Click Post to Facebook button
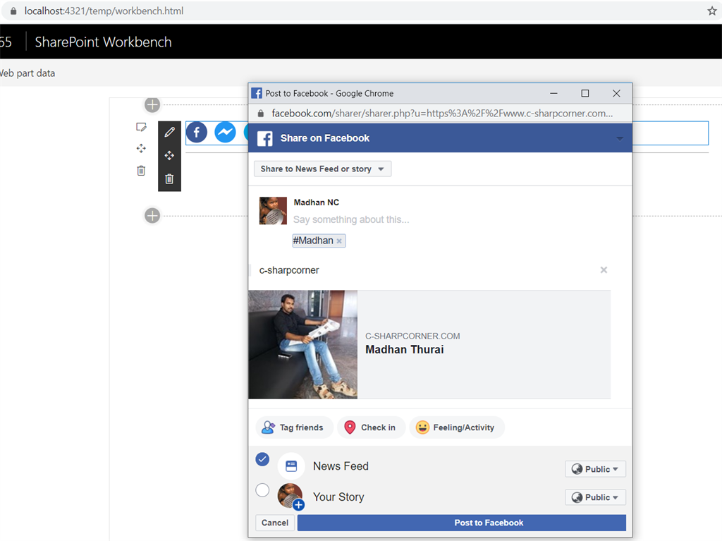Image resolution: width=722 pixels, height=541 pixels. 461,523
